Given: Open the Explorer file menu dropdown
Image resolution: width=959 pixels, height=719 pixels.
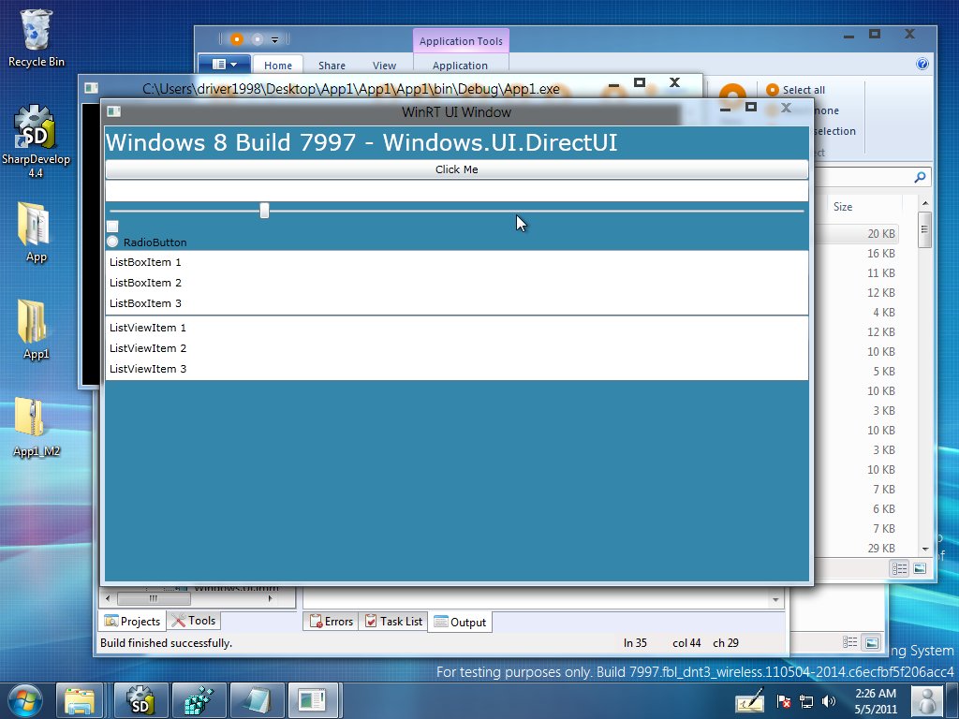Looking at the screenshot, I should tap(225, 65).
